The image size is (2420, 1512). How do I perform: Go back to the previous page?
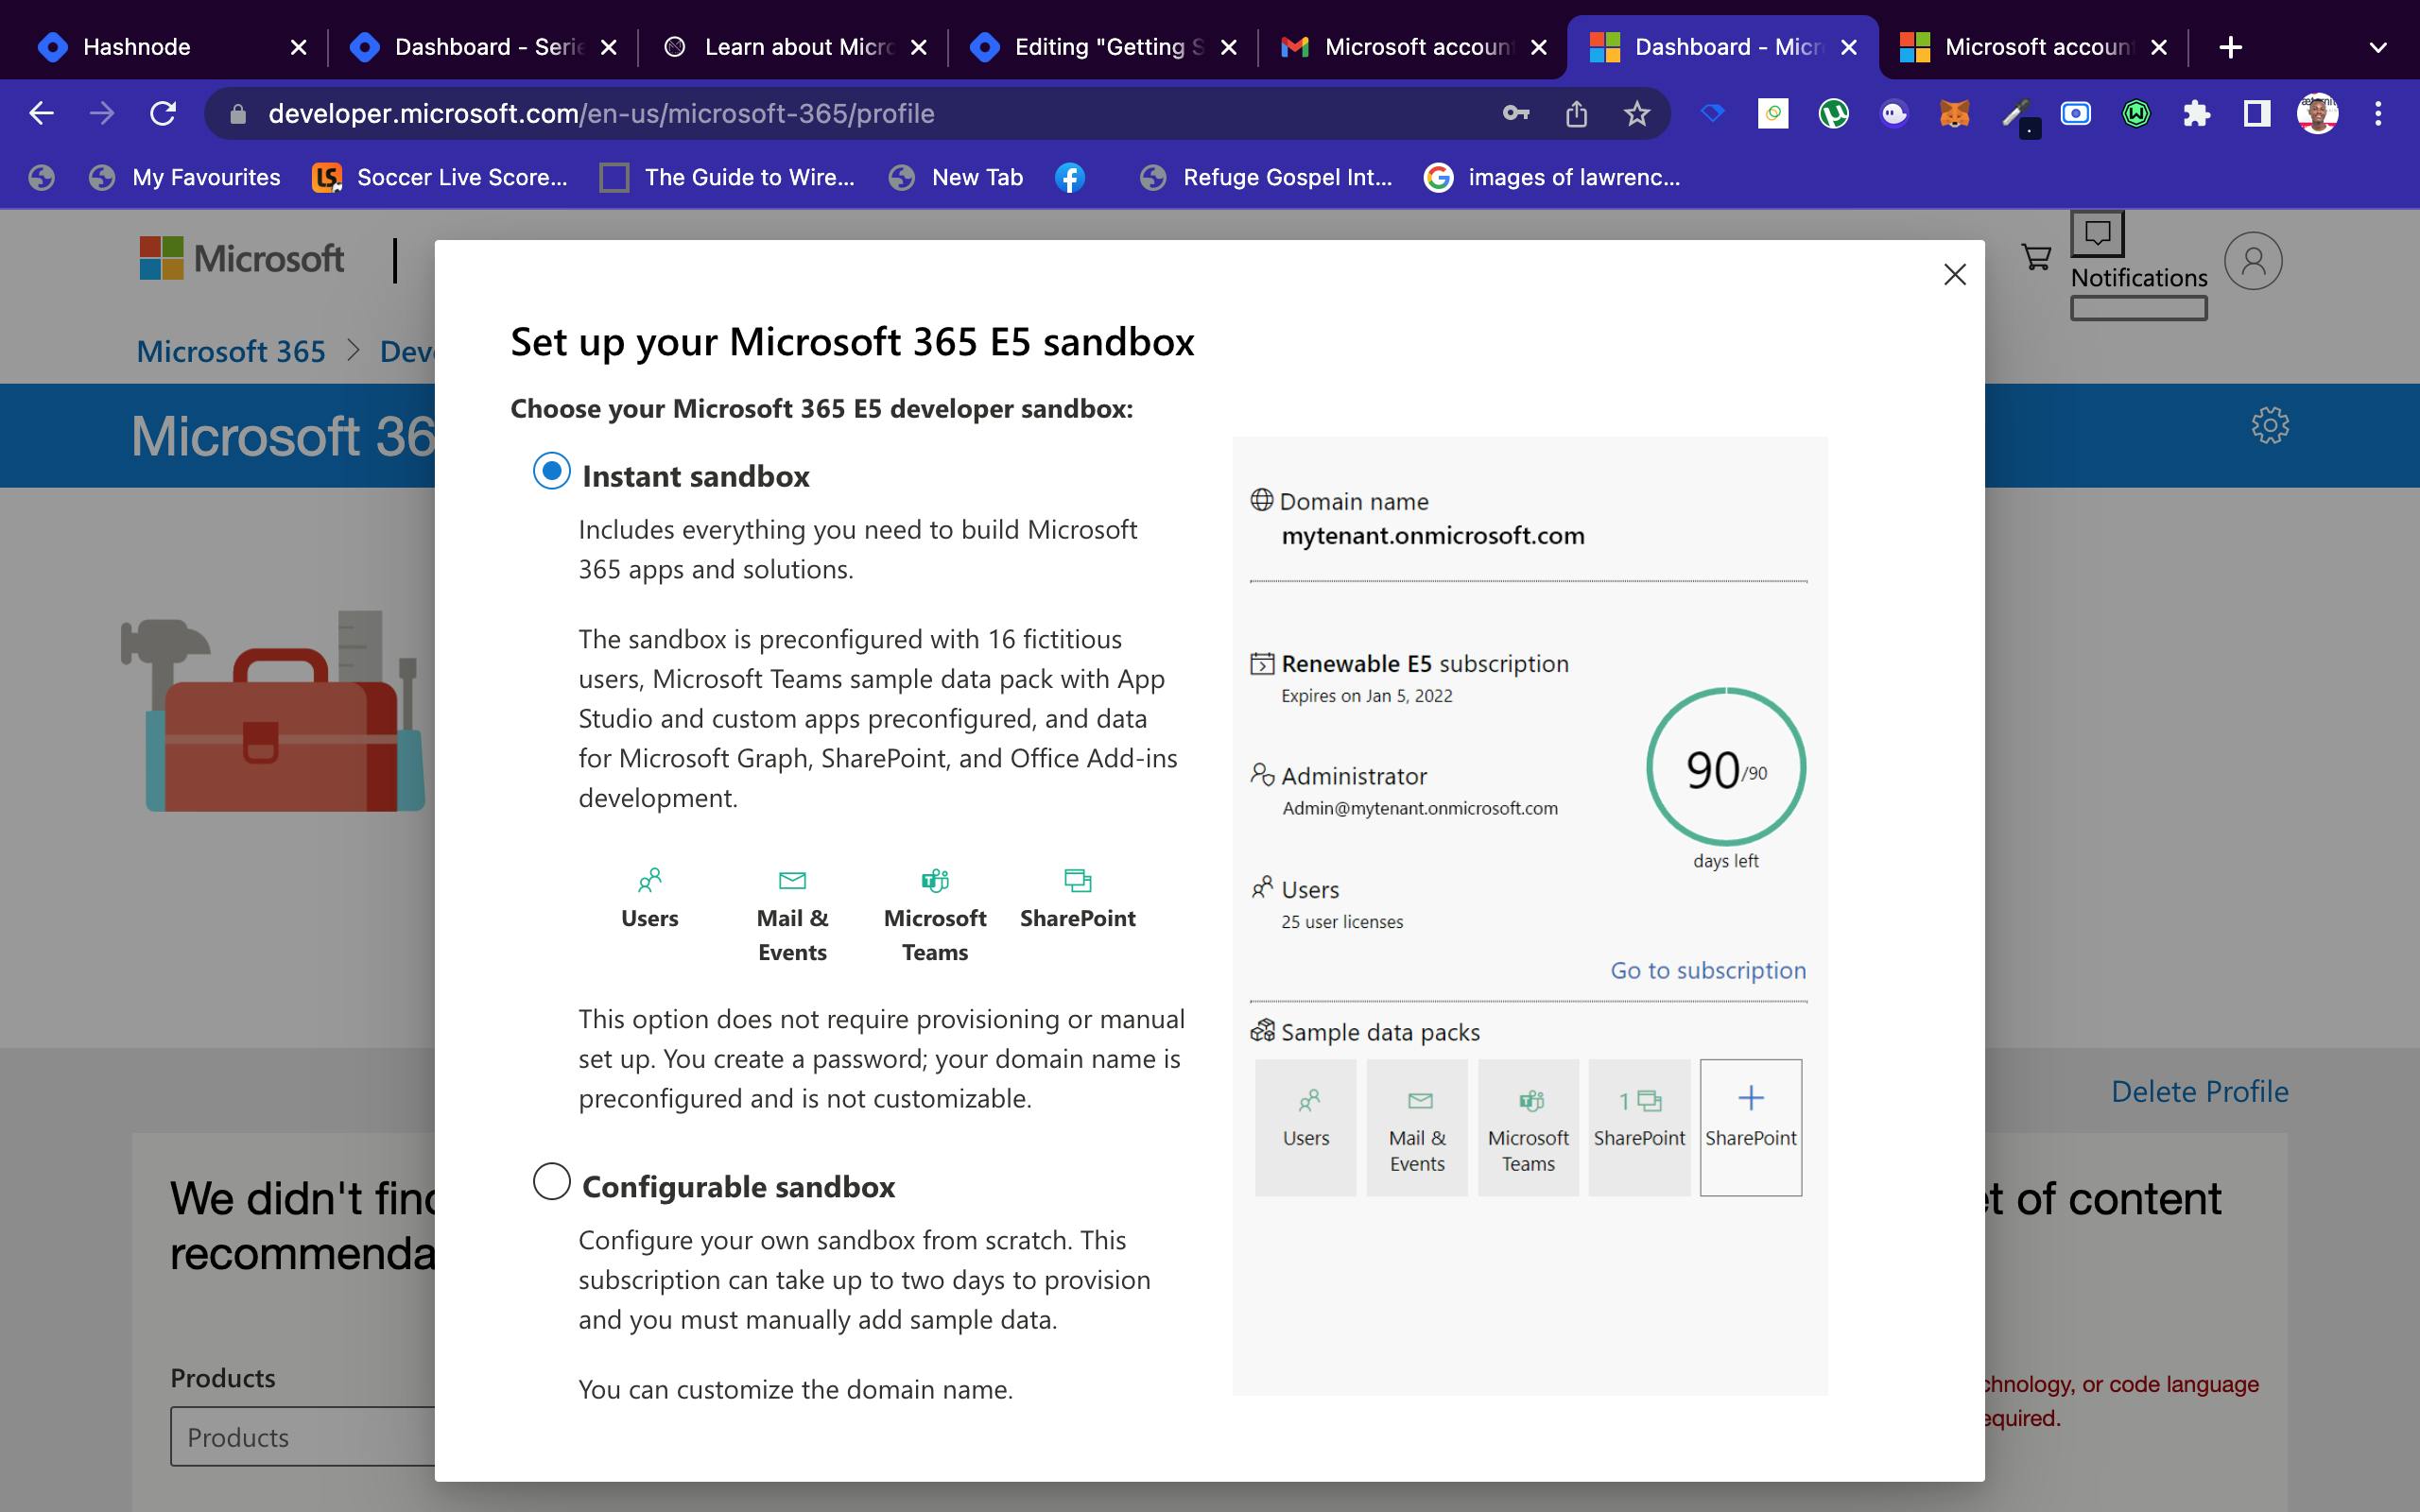coord(41,113)
